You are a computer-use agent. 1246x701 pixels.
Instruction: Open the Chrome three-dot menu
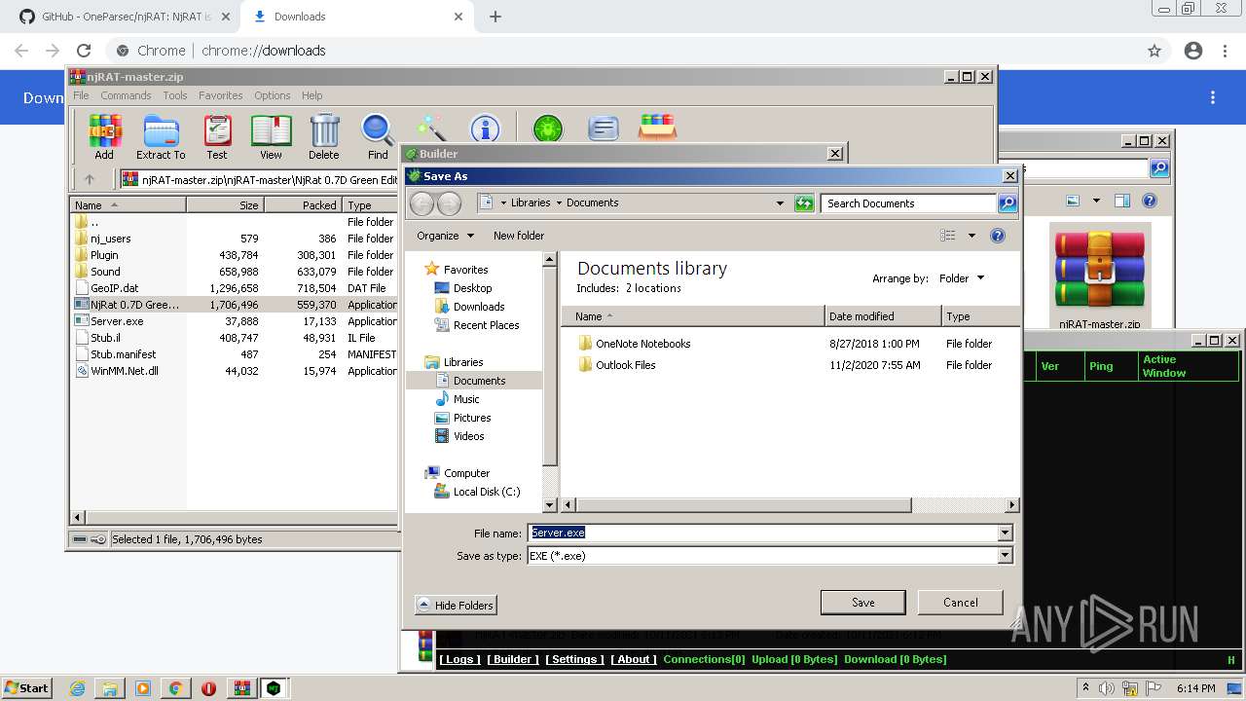(1227, 51)
